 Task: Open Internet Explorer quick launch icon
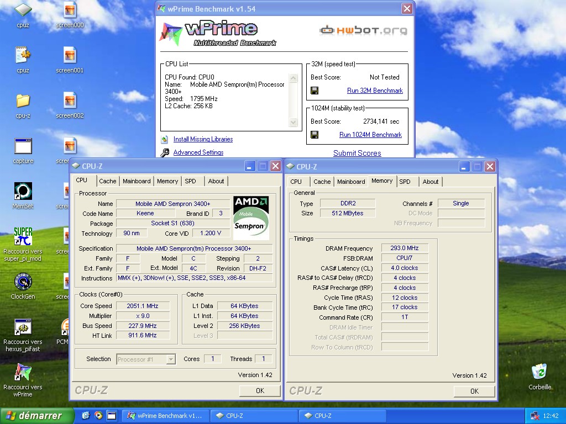pyautogui.click(x=86, y=415)
